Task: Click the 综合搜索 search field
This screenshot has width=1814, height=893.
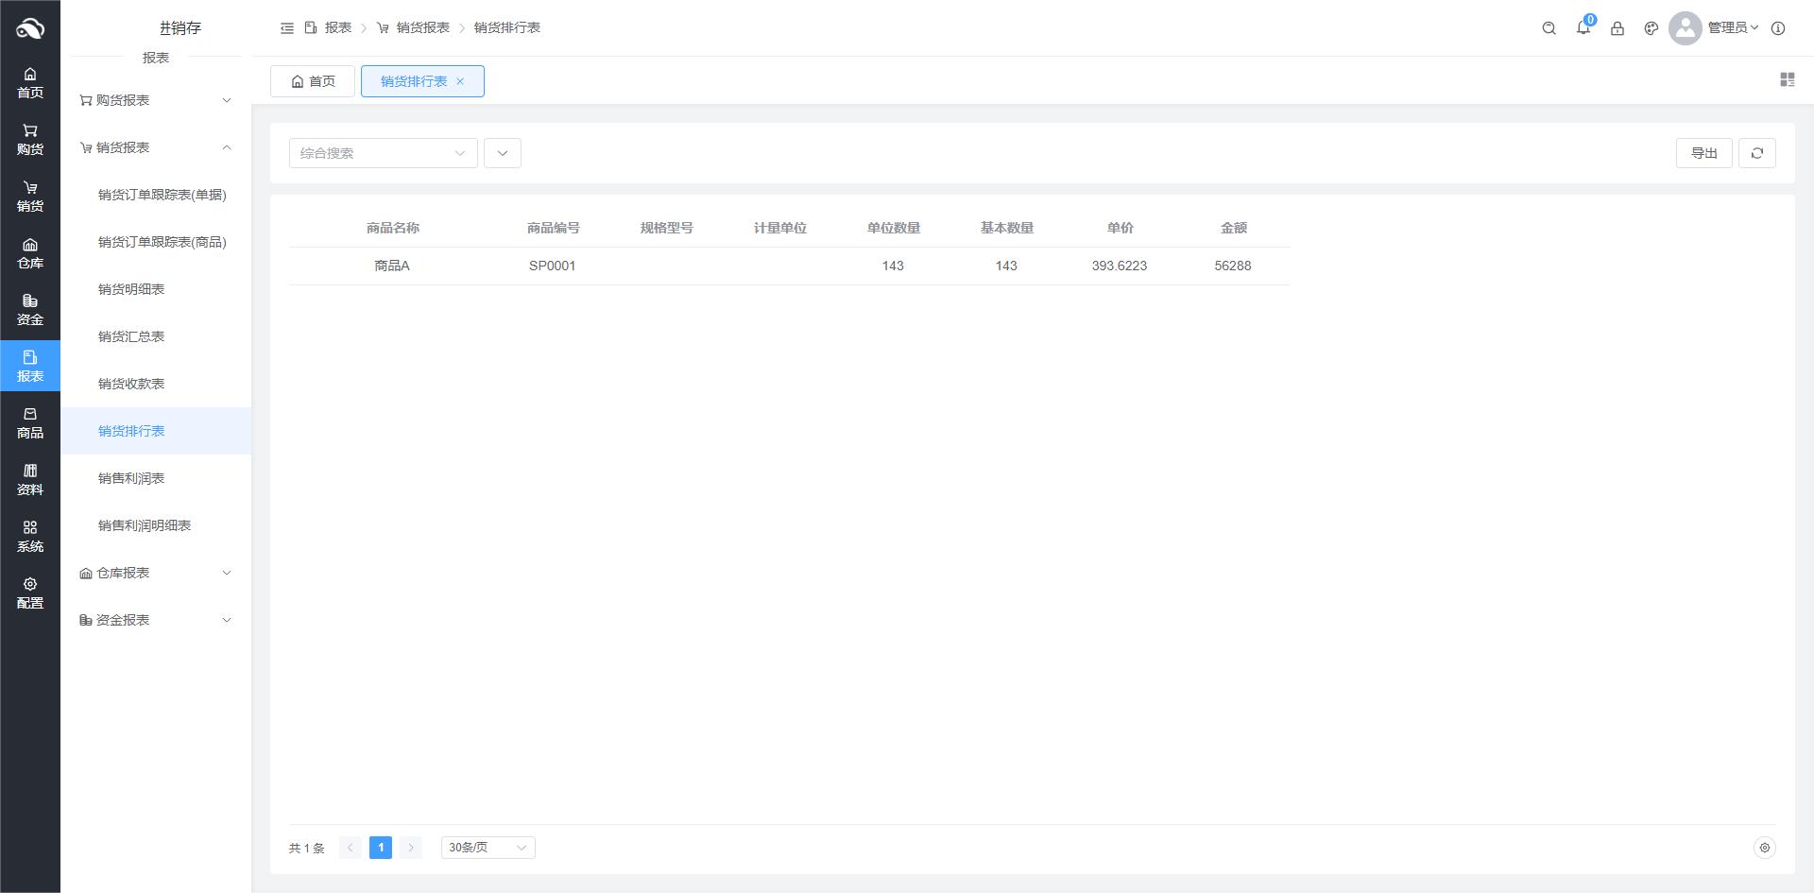Action: click(373, 153)
